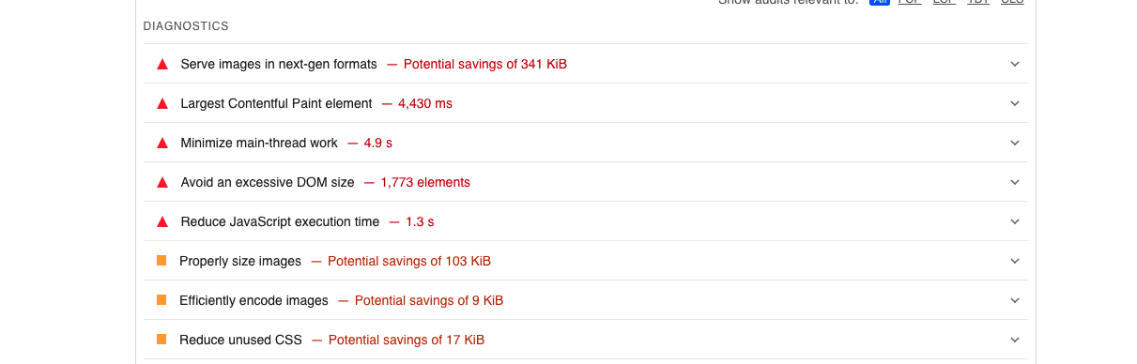This screenshot has width=1137, height=364.
Task: Select the All audits filter
Action: point(879,2)
